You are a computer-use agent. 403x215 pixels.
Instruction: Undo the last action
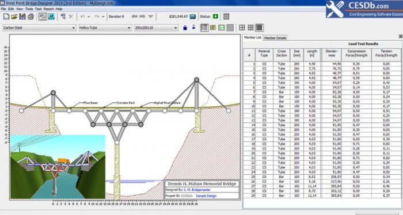(82, 17)
